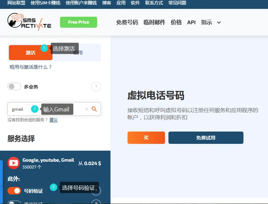Screen dimensions: 268x204
Task: Open the 建议 link
Action: tap(53, 120)
